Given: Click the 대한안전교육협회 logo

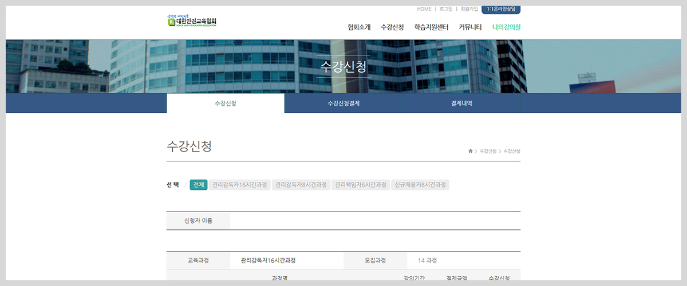Looking at the screenshot, I should click(192, 21).
